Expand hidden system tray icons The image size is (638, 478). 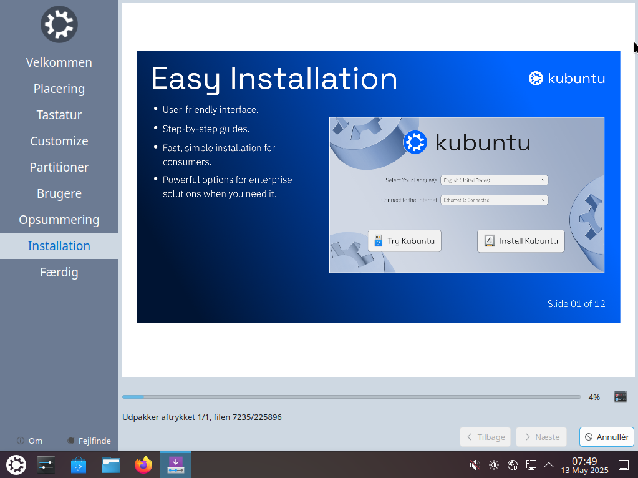click(x=549, y=464)
